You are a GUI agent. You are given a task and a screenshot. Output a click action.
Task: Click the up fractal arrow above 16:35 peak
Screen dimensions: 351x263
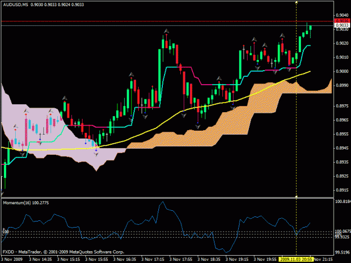[131, 75]
